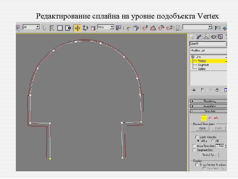
Task: Enable Lock Handles checkbox
Action: point(197,137)
